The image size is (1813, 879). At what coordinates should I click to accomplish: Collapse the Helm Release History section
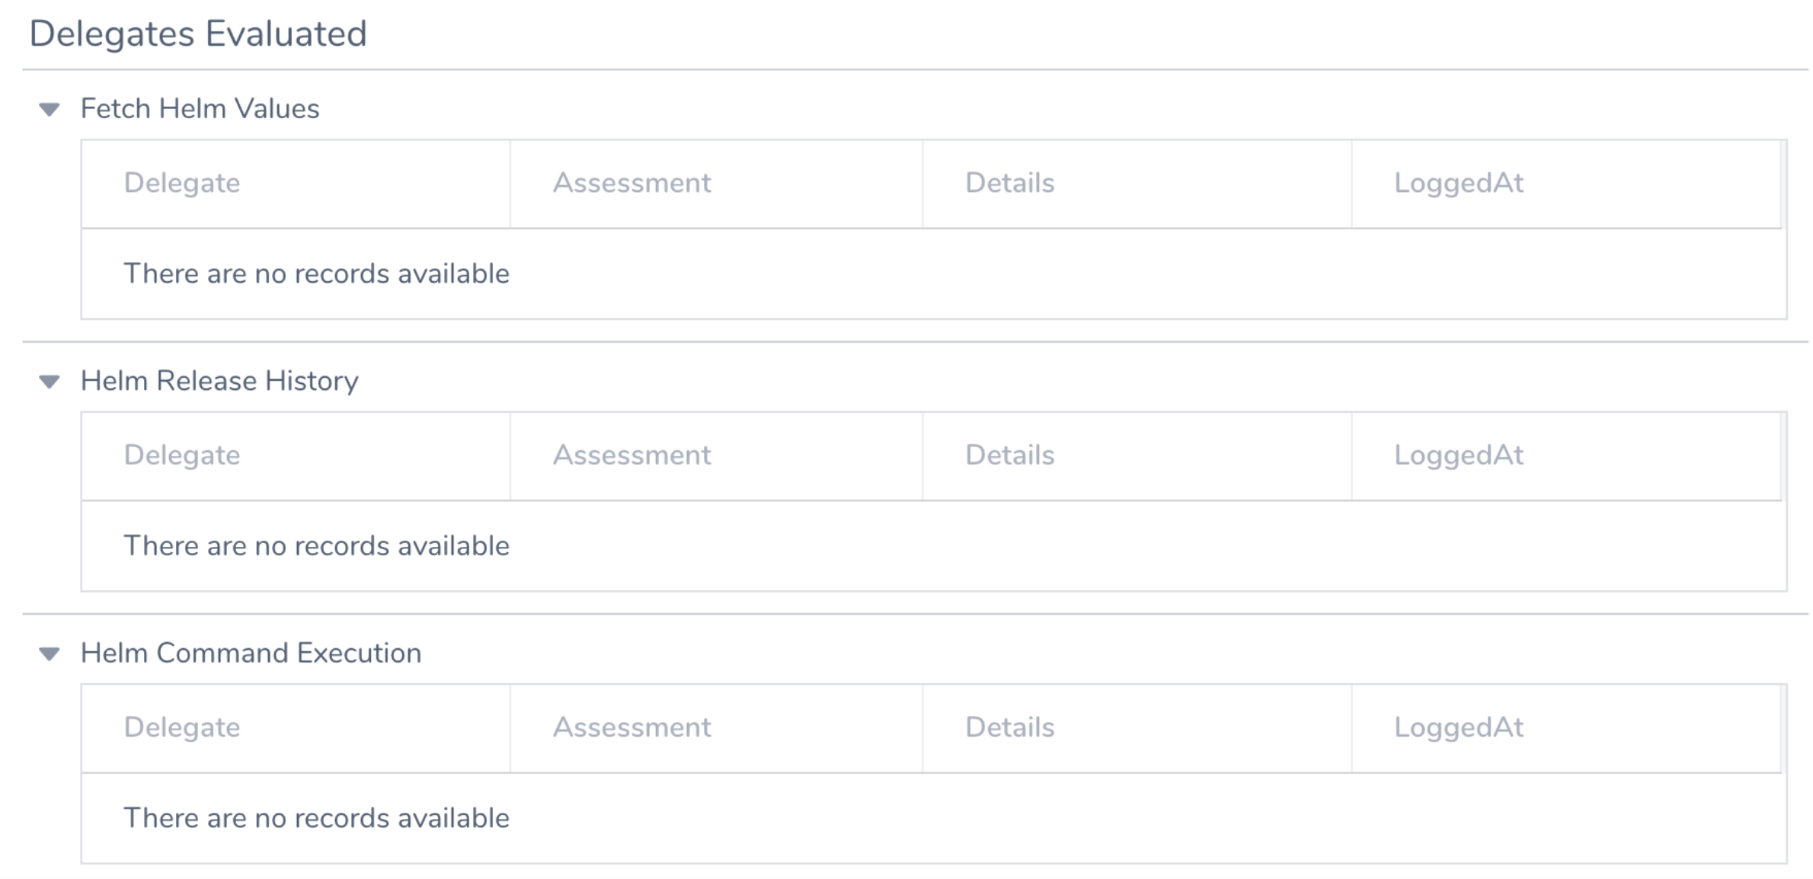click(x=50, y=382)
